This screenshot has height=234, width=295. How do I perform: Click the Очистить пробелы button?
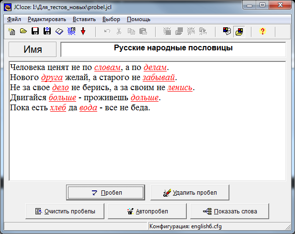coord(65,211)
